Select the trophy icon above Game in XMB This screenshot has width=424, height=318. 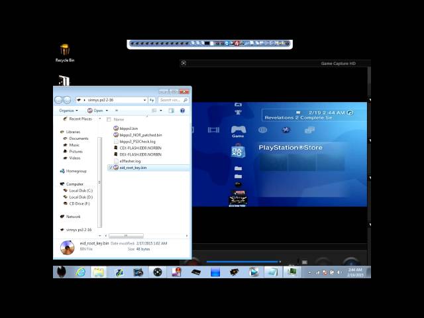click(238, 112)
